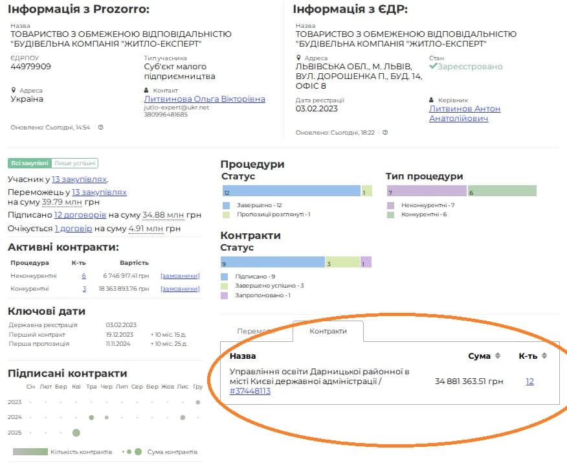Click the help icon beside Prozorro update time
567x465 pixels.
[101, 128]
